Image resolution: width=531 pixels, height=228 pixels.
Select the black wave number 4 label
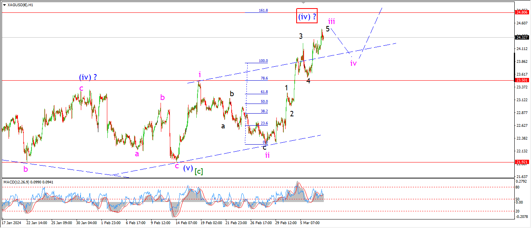pos(308,81)
